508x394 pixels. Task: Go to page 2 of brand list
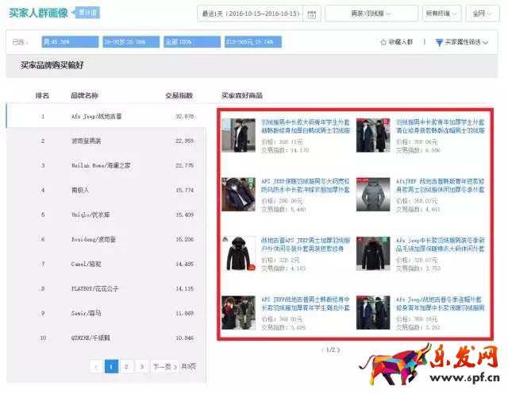(126, 366)
